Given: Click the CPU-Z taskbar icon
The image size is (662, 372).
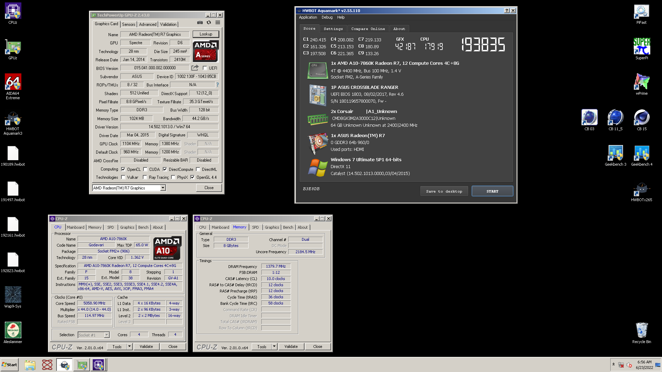Looking at the screenshot, I should tap(98, 365).
